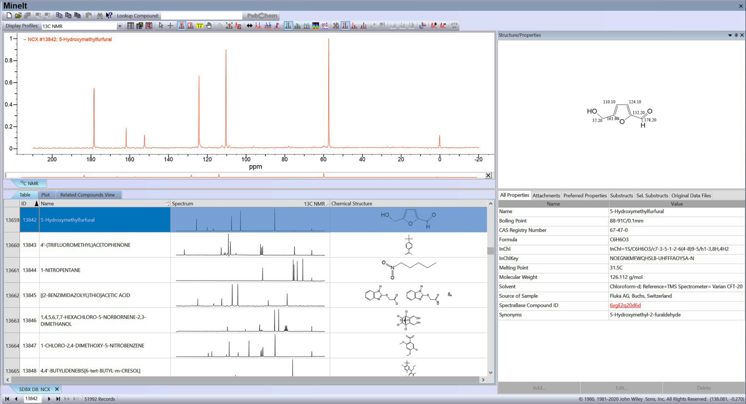The image size is (746, 404).
Task: Click the black double-headed horizontal arrow icon
Action: tap(249, 26)
